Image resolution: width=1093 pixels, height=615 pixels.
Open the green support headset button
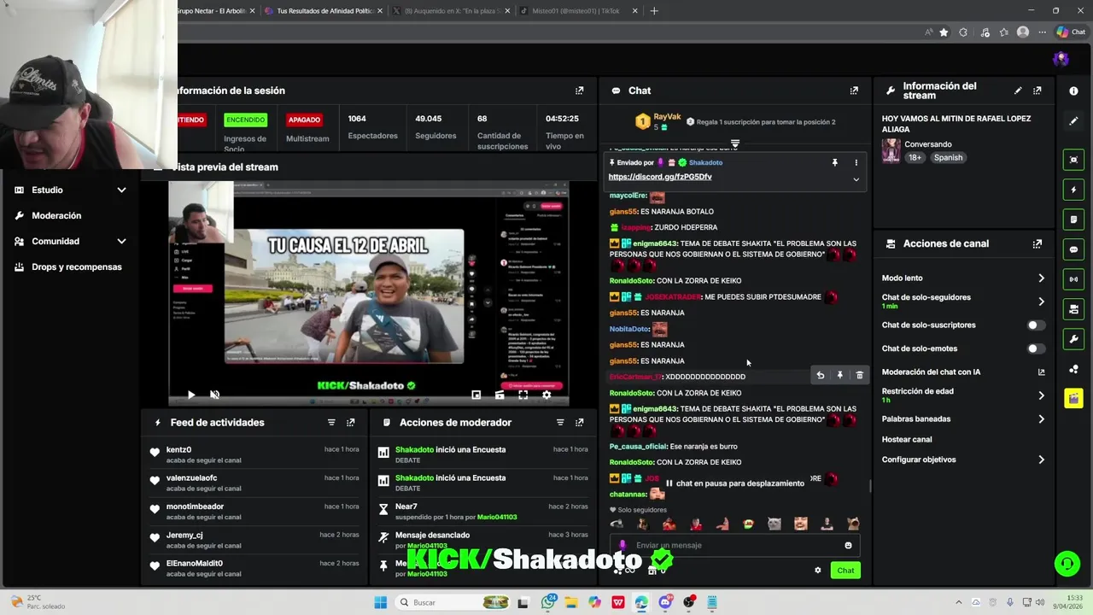click(1067, 564)
